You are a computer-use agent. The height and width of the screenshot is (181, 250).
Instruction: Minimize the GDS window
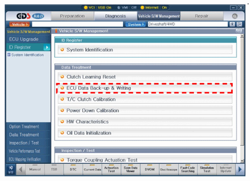point(233,8)
